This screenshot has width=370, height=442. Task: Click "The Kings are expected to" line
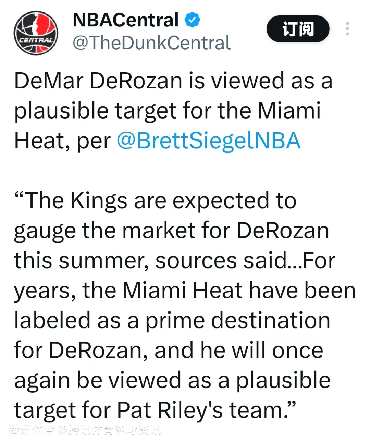(x=155, y=200)
